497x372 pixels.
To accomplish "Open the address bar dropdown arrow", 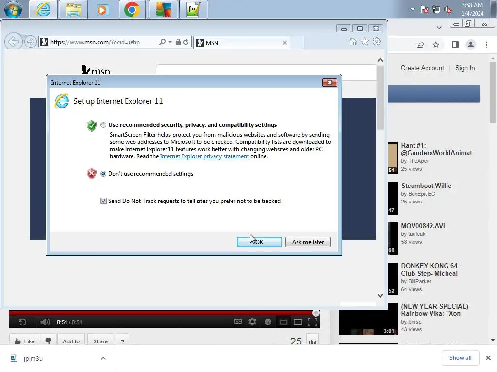I will tap(170, 42).
